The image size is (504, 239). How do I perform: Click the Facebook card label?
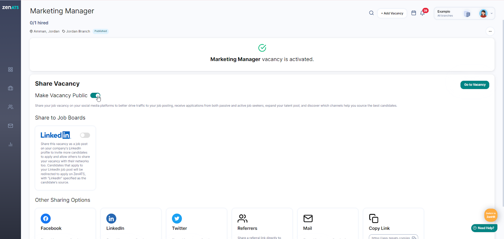(51, 228)
